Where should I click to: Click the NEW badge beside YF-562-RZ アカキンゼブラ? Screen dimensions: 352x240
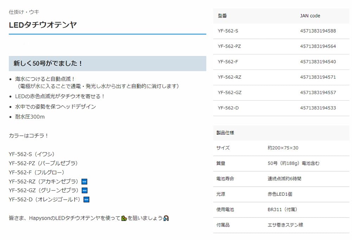(84, 181)
